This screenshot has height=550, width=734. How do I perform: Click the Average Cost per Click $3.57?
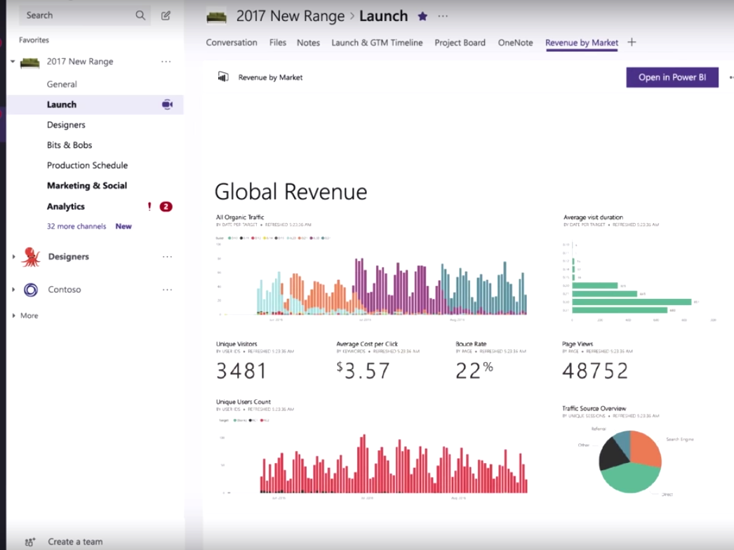pos(363,370)
